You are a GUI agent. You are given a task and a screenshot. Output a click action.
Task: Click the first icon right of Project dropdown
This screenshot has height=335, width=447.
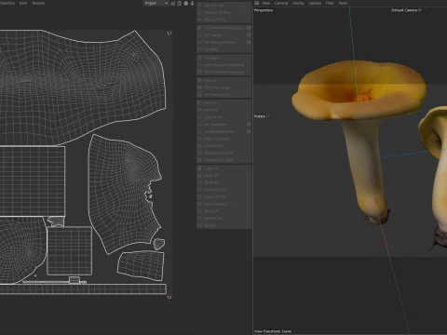click(173, 3)
